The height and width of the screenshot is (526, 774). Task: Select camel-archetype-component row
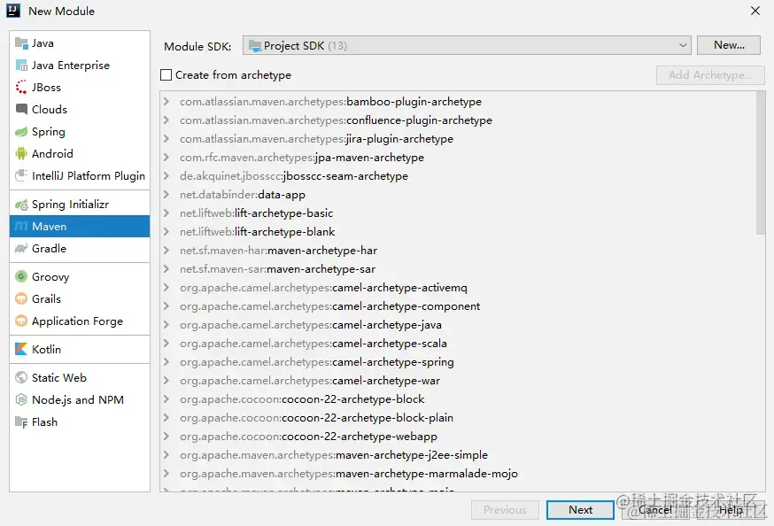[x=458, y=306]
